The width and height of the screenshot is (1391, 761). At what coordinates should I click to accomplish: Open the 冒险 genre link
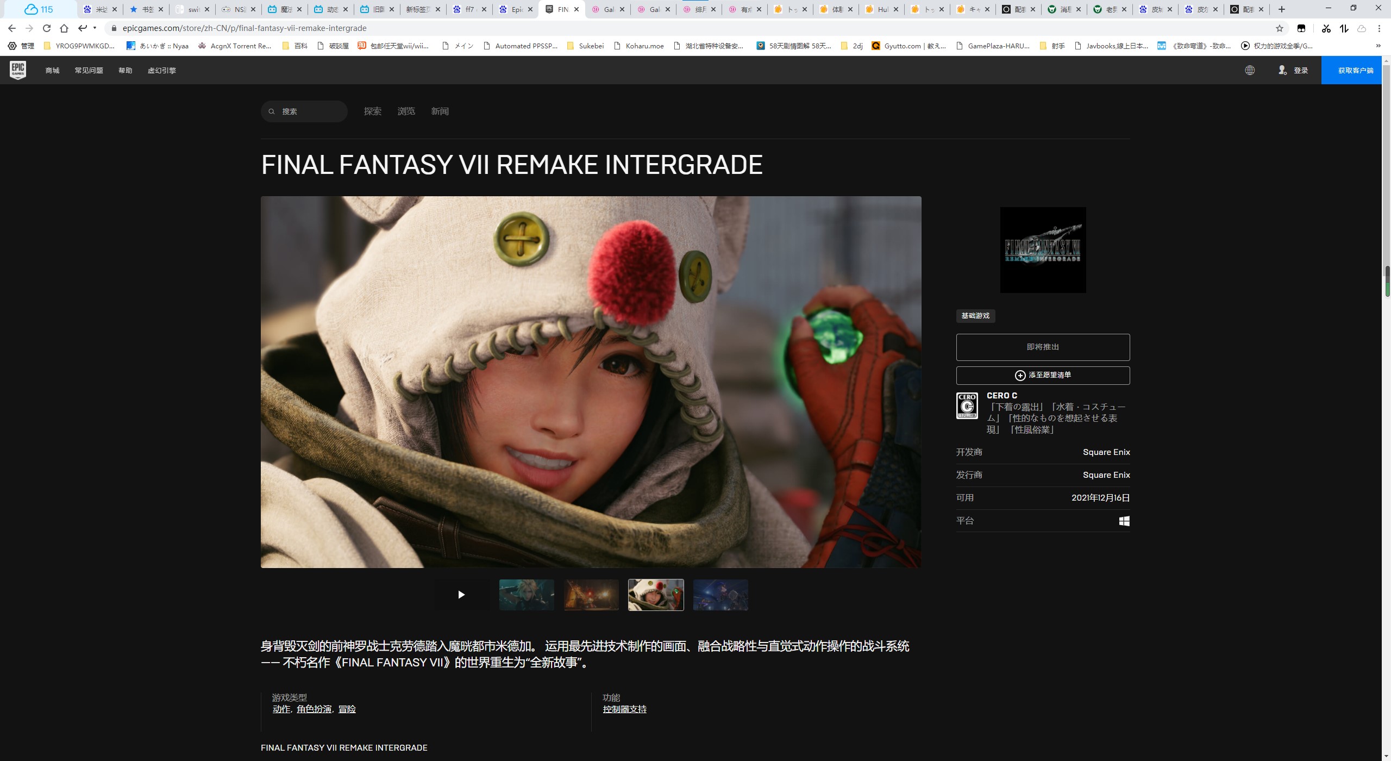click(347, 709)
